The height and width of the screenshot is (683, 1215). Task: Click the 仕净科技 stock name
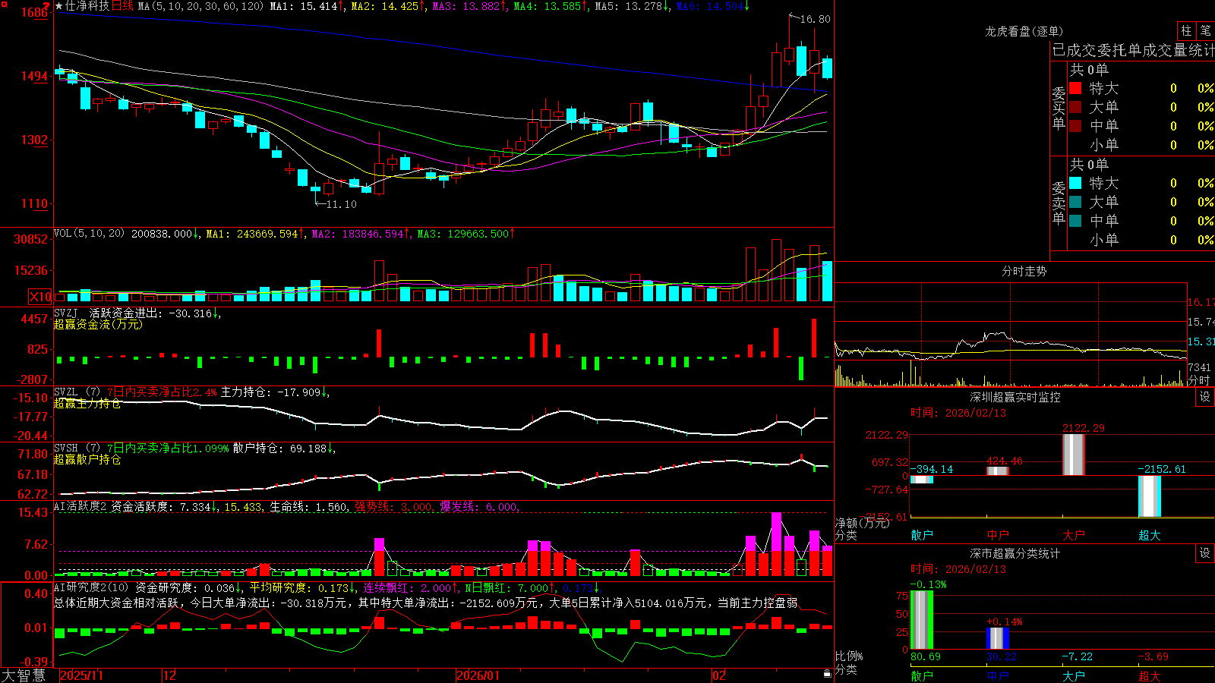click(87, 6)
